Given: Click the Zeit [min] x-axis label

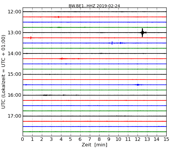Looking at the screenshot, I should click(x=94, y=145).
